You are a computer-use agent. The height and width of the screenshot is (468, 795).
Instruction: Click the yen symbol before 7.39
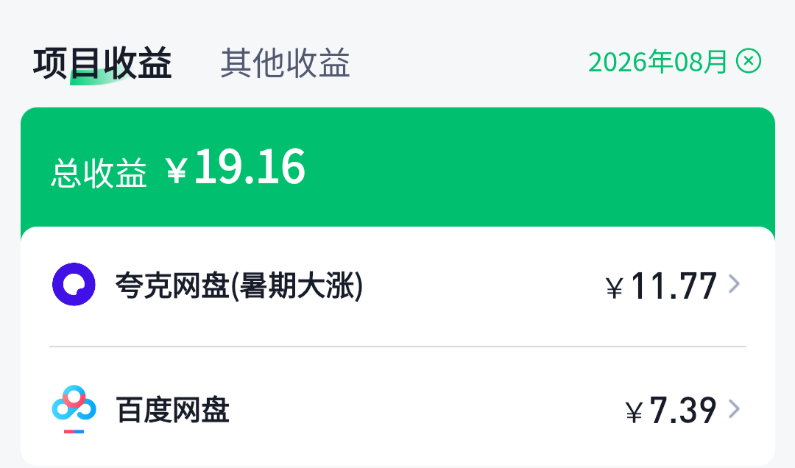pyautogui.click(x=634, y=412)
